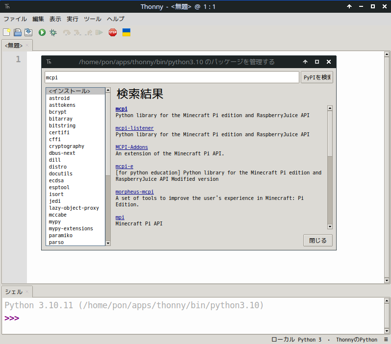Open the 実行 menu
The image size is (391, 344).
click(x=73, y=19)
